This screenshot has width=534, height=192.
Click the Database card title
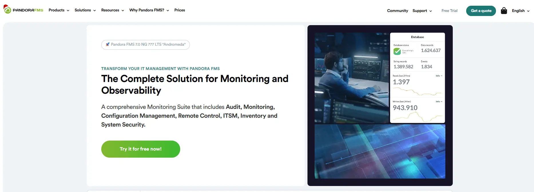tap(417, 37)
